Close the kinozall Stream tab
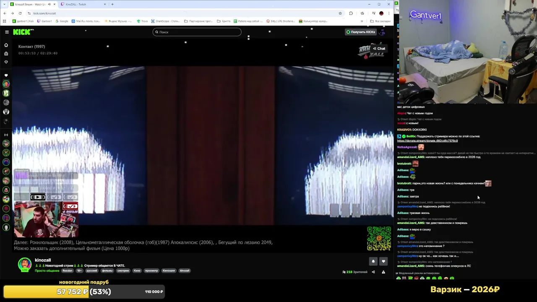The width and height of the screenshot is (537, 302). tap(54, 4)
